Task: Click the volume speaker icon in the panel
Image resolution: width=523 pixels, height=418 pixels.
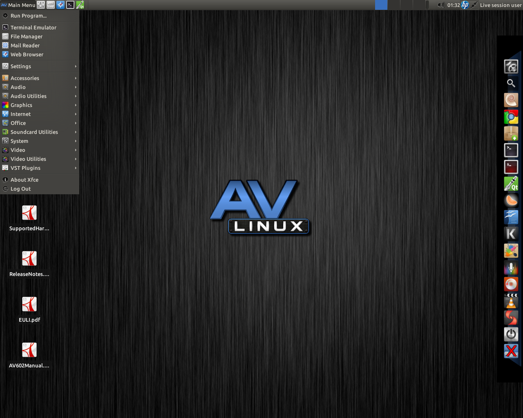Action: pos(441,5)
